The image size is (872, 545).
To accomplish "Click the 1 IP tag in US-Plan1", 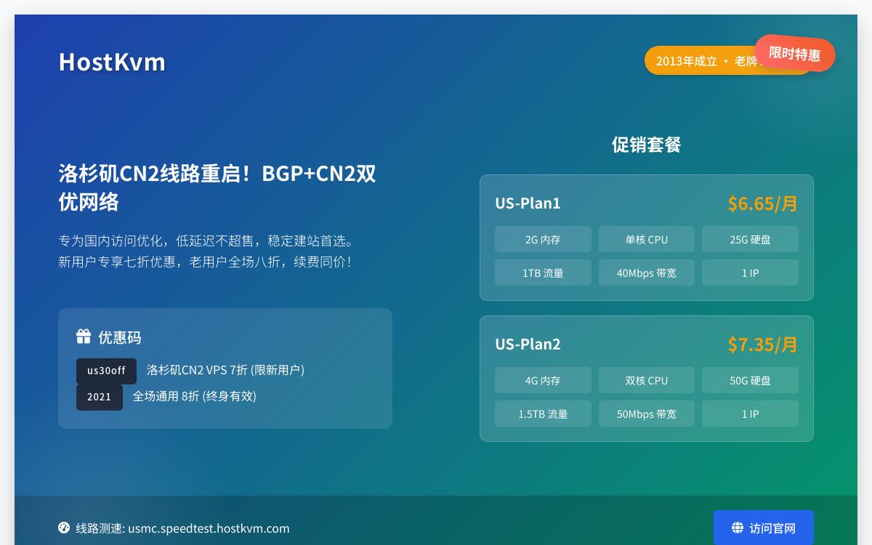I will point(750,272).
